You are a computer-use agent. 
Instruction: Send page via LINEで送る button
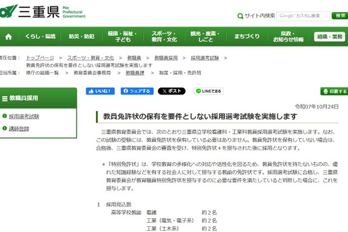coord(208,91)
